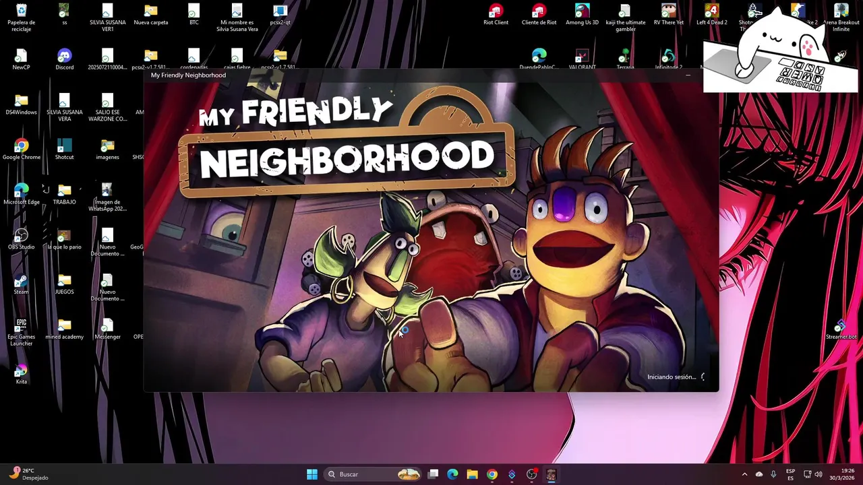Switch the ESP ES input language

(x=790, y=474)
